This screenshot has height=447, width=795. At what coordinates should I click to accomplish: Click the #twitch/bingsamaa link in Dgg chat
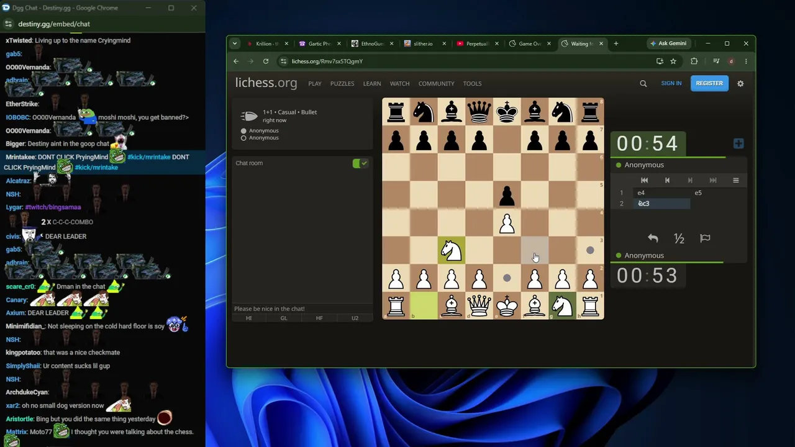click(53, 207)
